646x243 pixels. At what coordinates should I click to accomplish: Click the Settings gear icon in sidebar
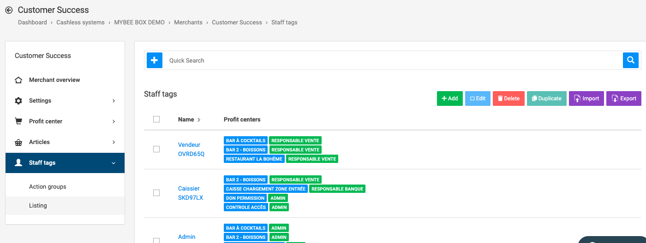[x=18, y=101]
